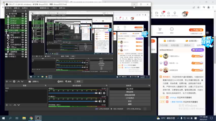
Task: Expand the 直播回看 chevron link
Action: pos(198,41)
